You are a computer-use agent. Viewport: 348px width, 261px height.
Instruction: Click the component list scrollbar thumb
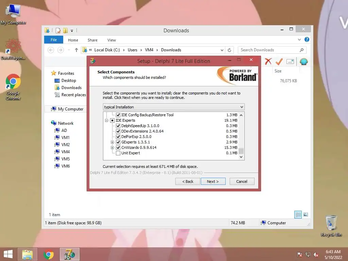tap(241, 151)
